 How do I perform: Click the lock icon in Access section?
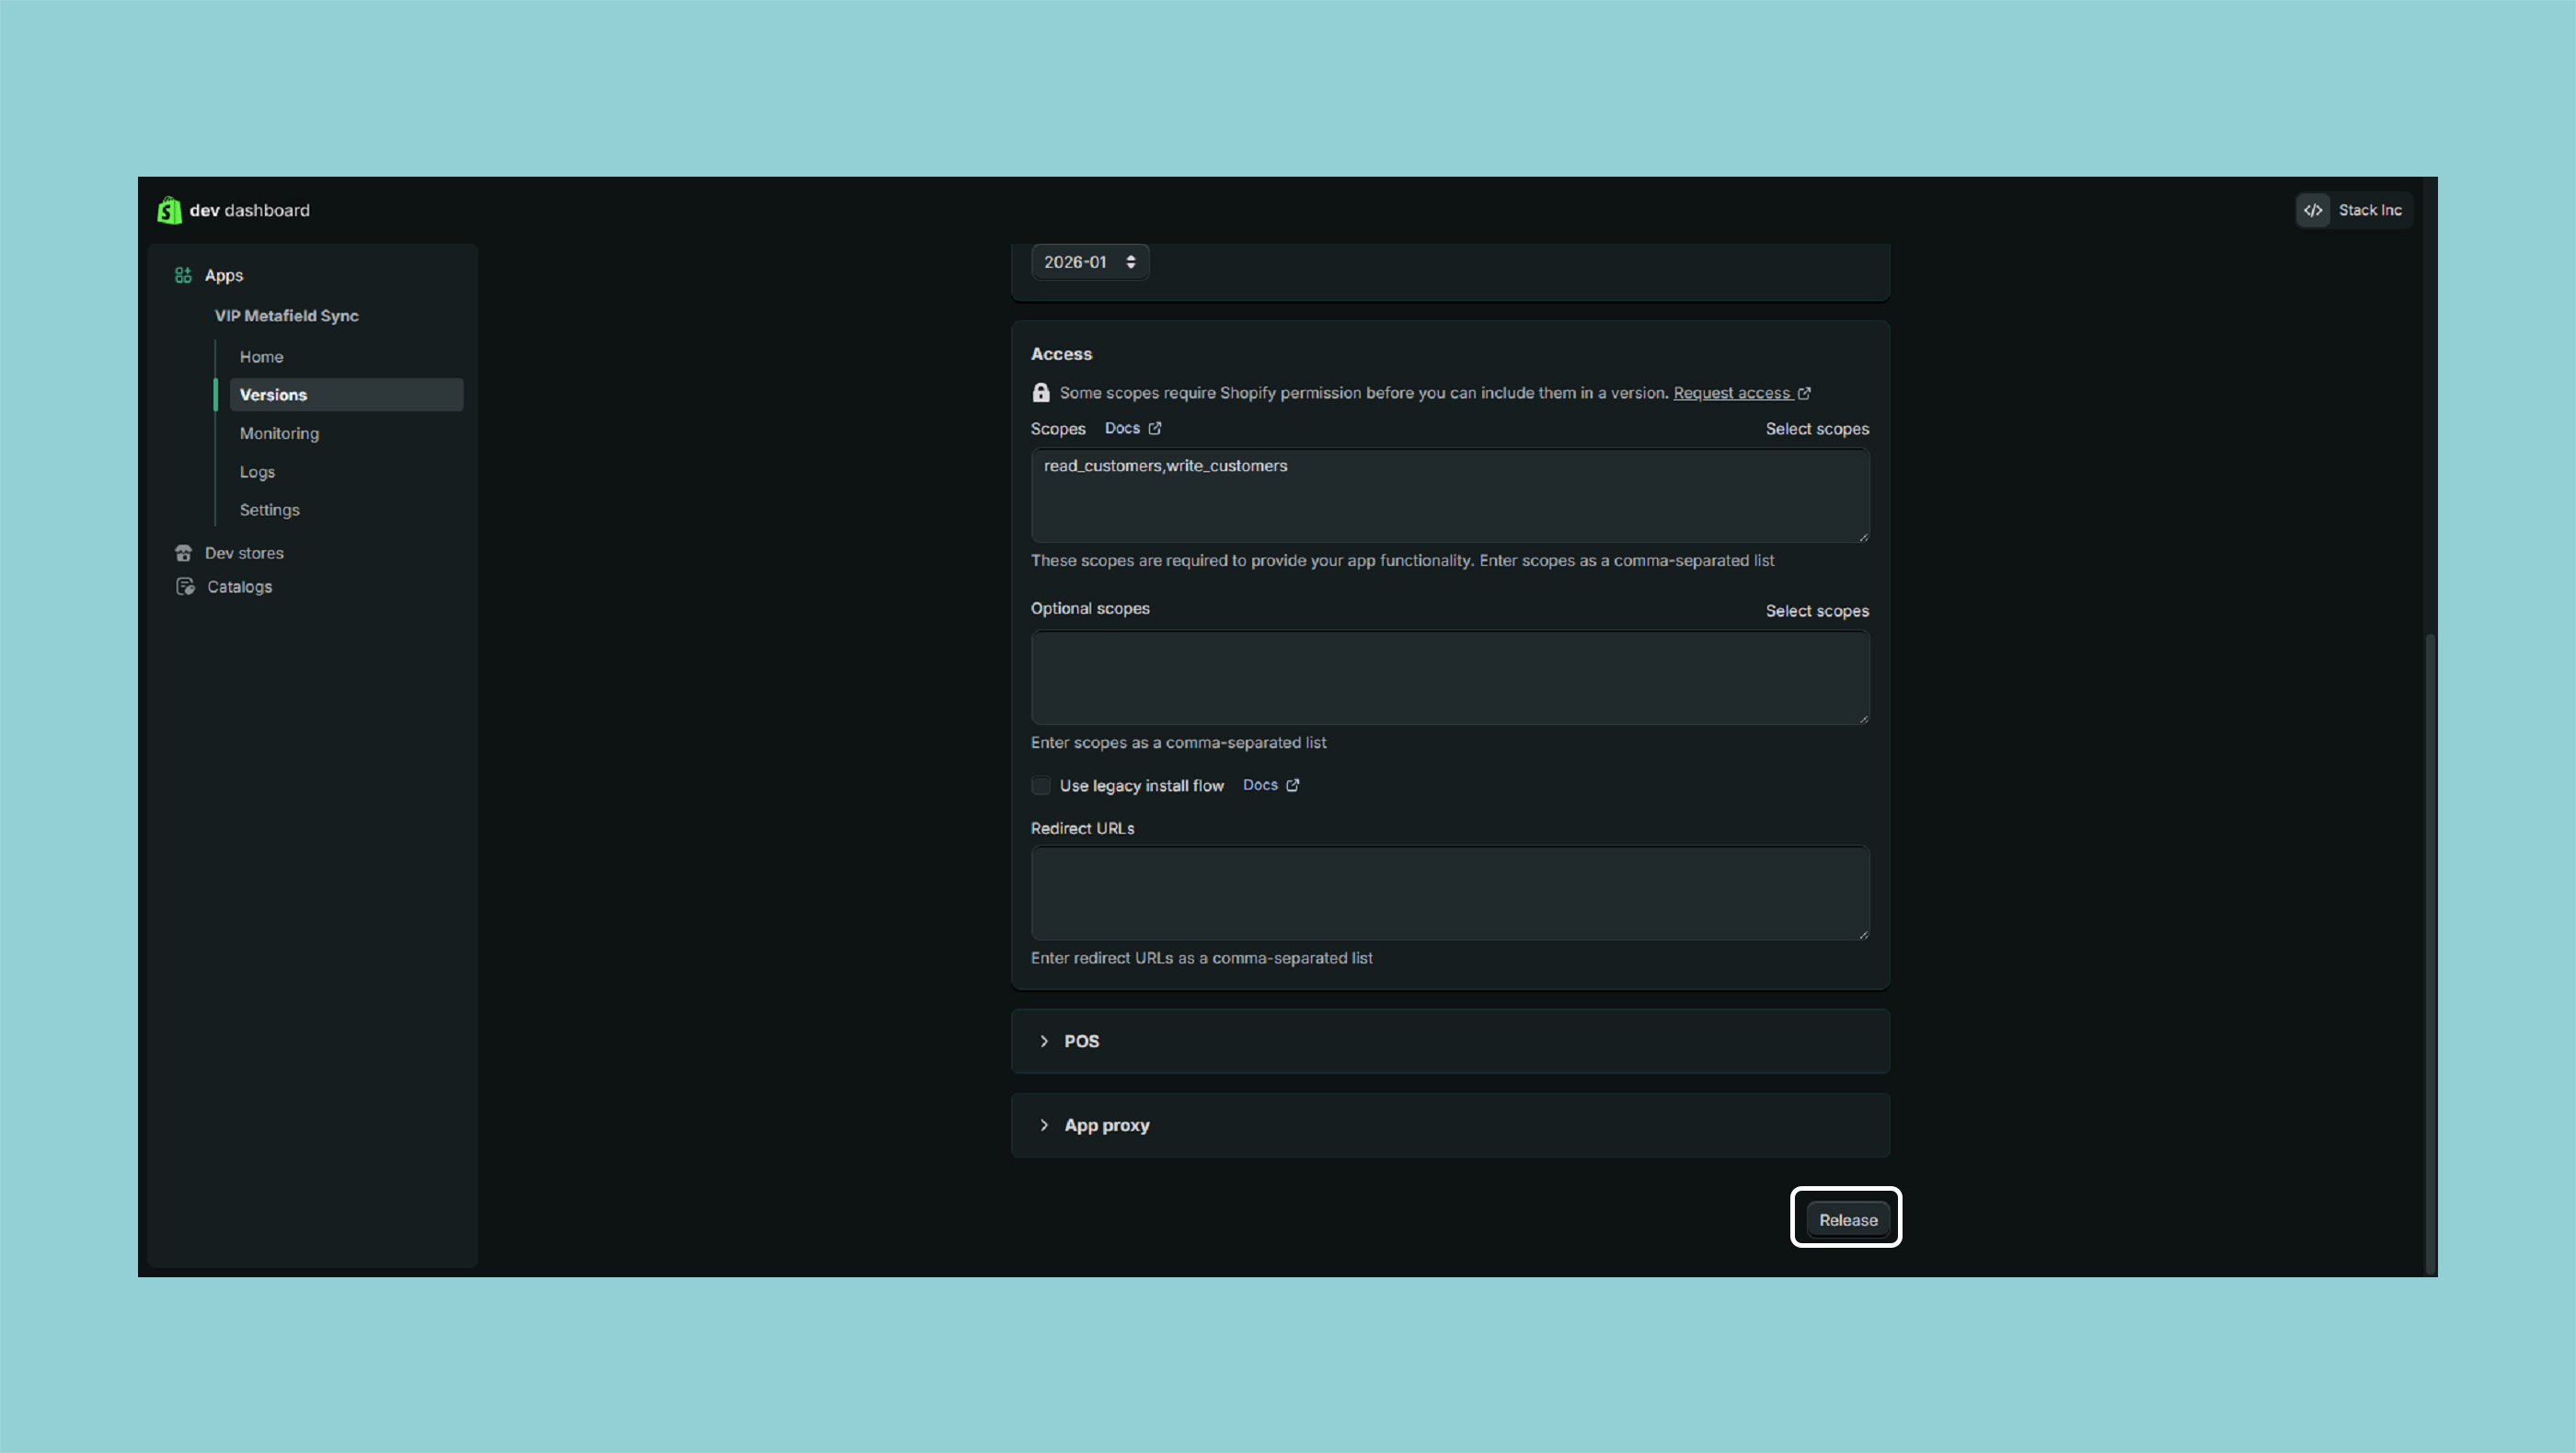[1041, 393]
